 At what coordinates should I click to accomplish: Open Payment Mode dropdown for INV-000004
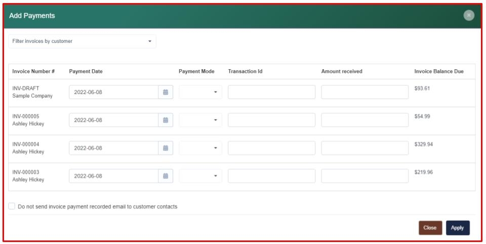(x=200, y=148)
